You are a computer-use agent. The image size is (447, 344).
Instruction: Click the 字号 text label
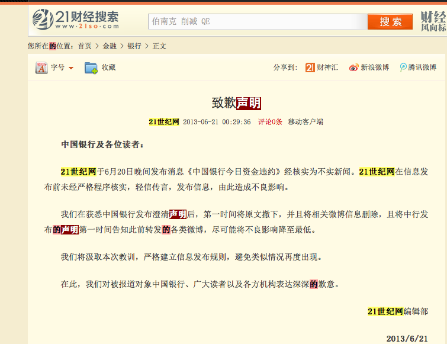pyautogui.click(x=57, y=67)
